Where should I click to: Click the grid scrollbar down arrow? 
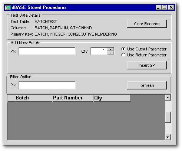(x=168, y=137)
